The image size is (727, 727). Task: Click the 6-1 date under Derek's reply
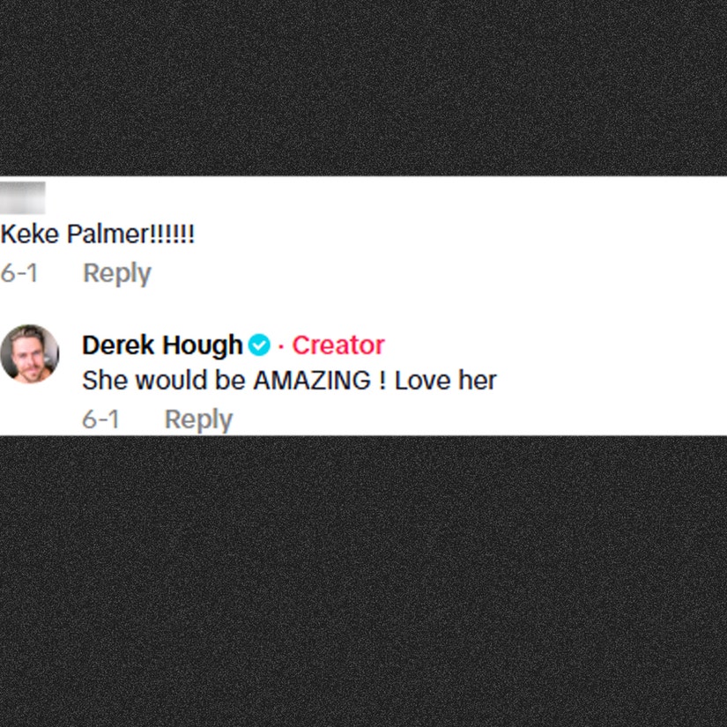pos(100,419)
